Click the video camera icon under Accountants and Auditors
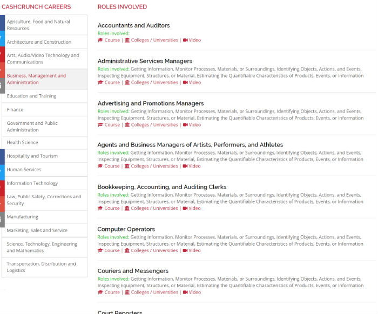The width and height of the screenshot is (378, 314). 185,40
